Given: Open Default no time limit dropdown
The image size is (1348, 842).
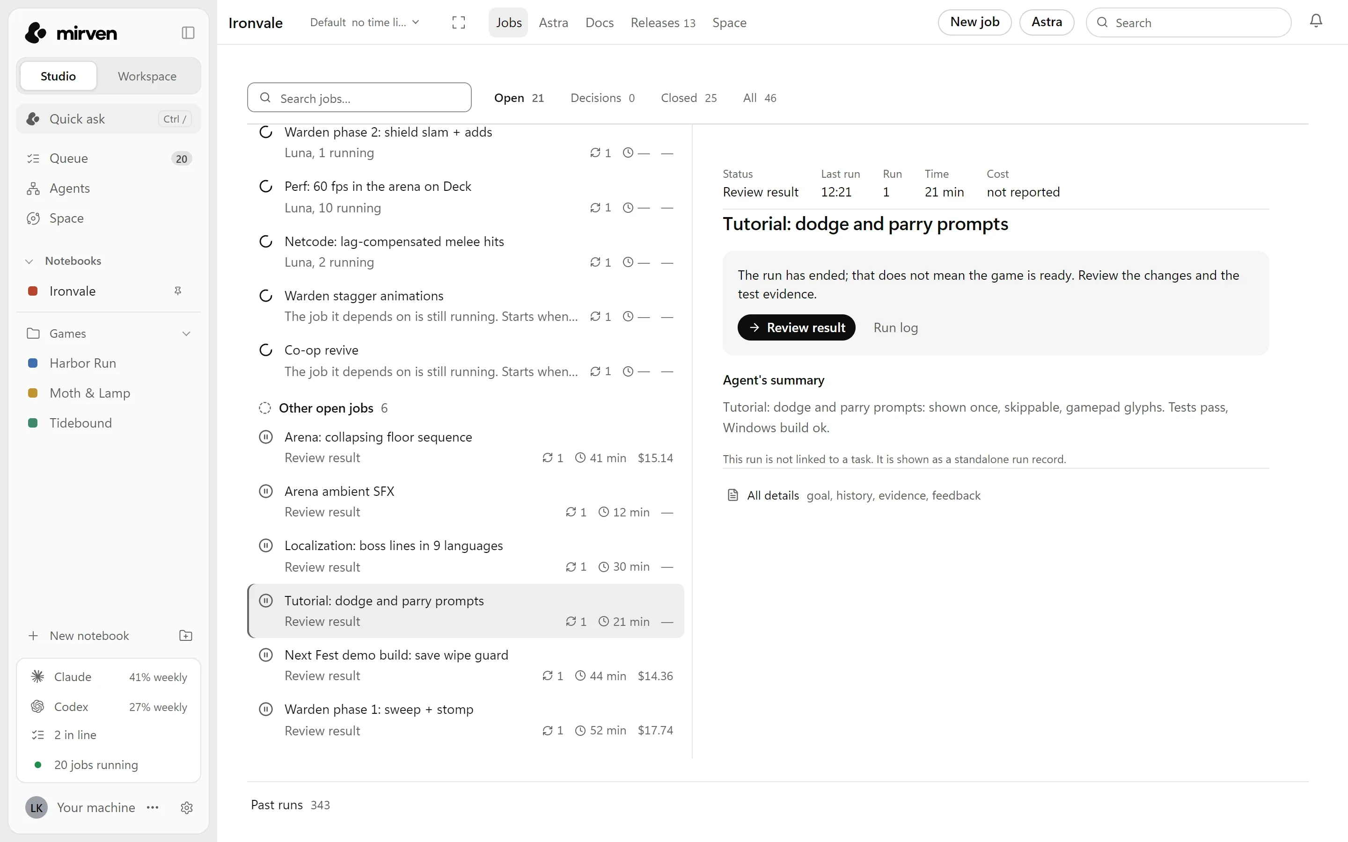Looking at the screenshot, I should click(x=364, y=23).
